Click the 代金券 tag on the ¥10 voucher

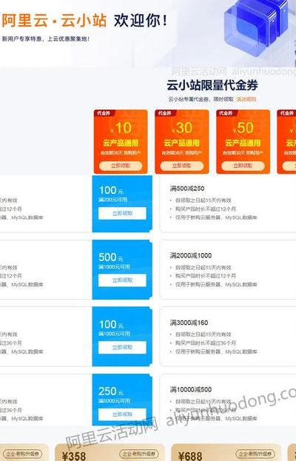(104, 113)
